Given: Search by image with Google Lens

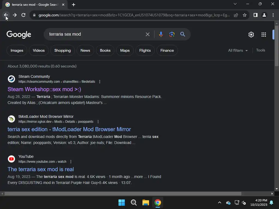Looking at the screenshot, I should point(172,34).
